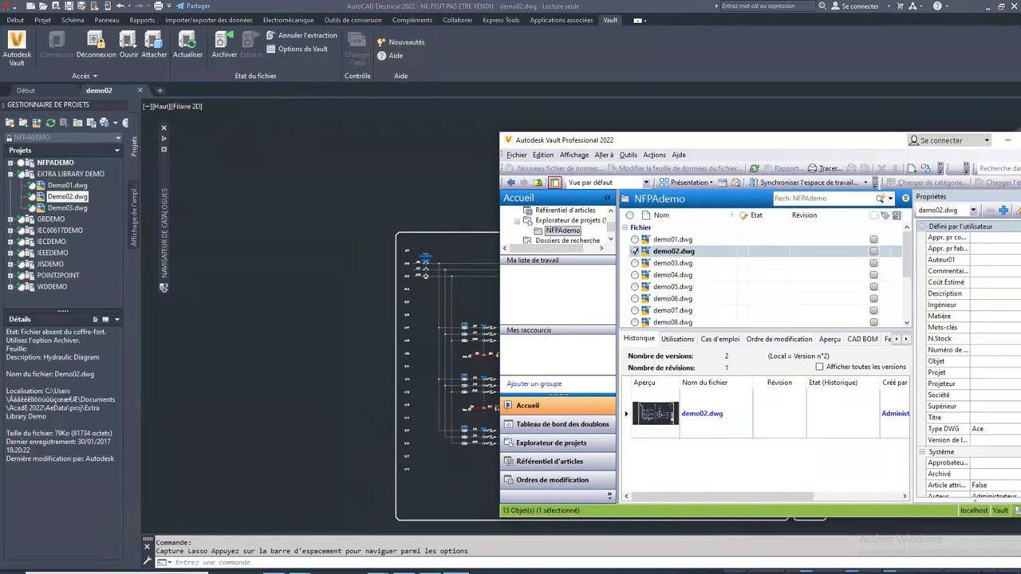Open the Fichier menu in Vault

tap(516, 155)
